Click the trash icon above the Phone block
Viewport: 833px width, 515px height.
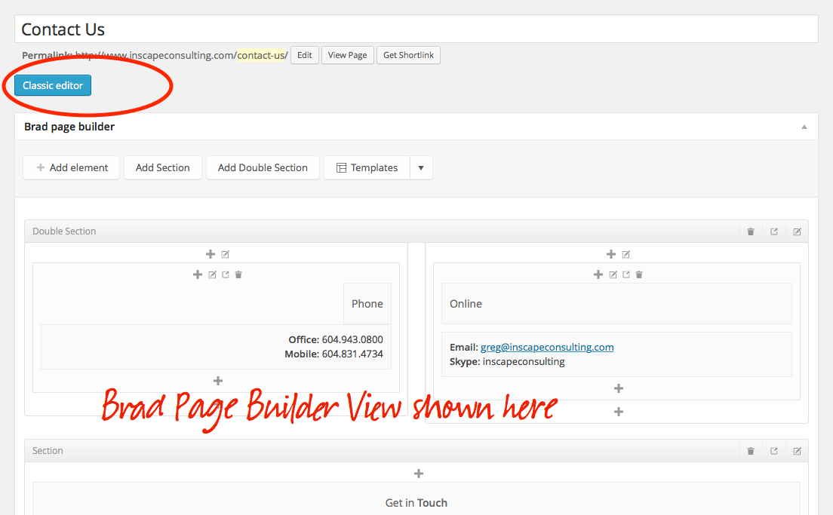[238, 274]
